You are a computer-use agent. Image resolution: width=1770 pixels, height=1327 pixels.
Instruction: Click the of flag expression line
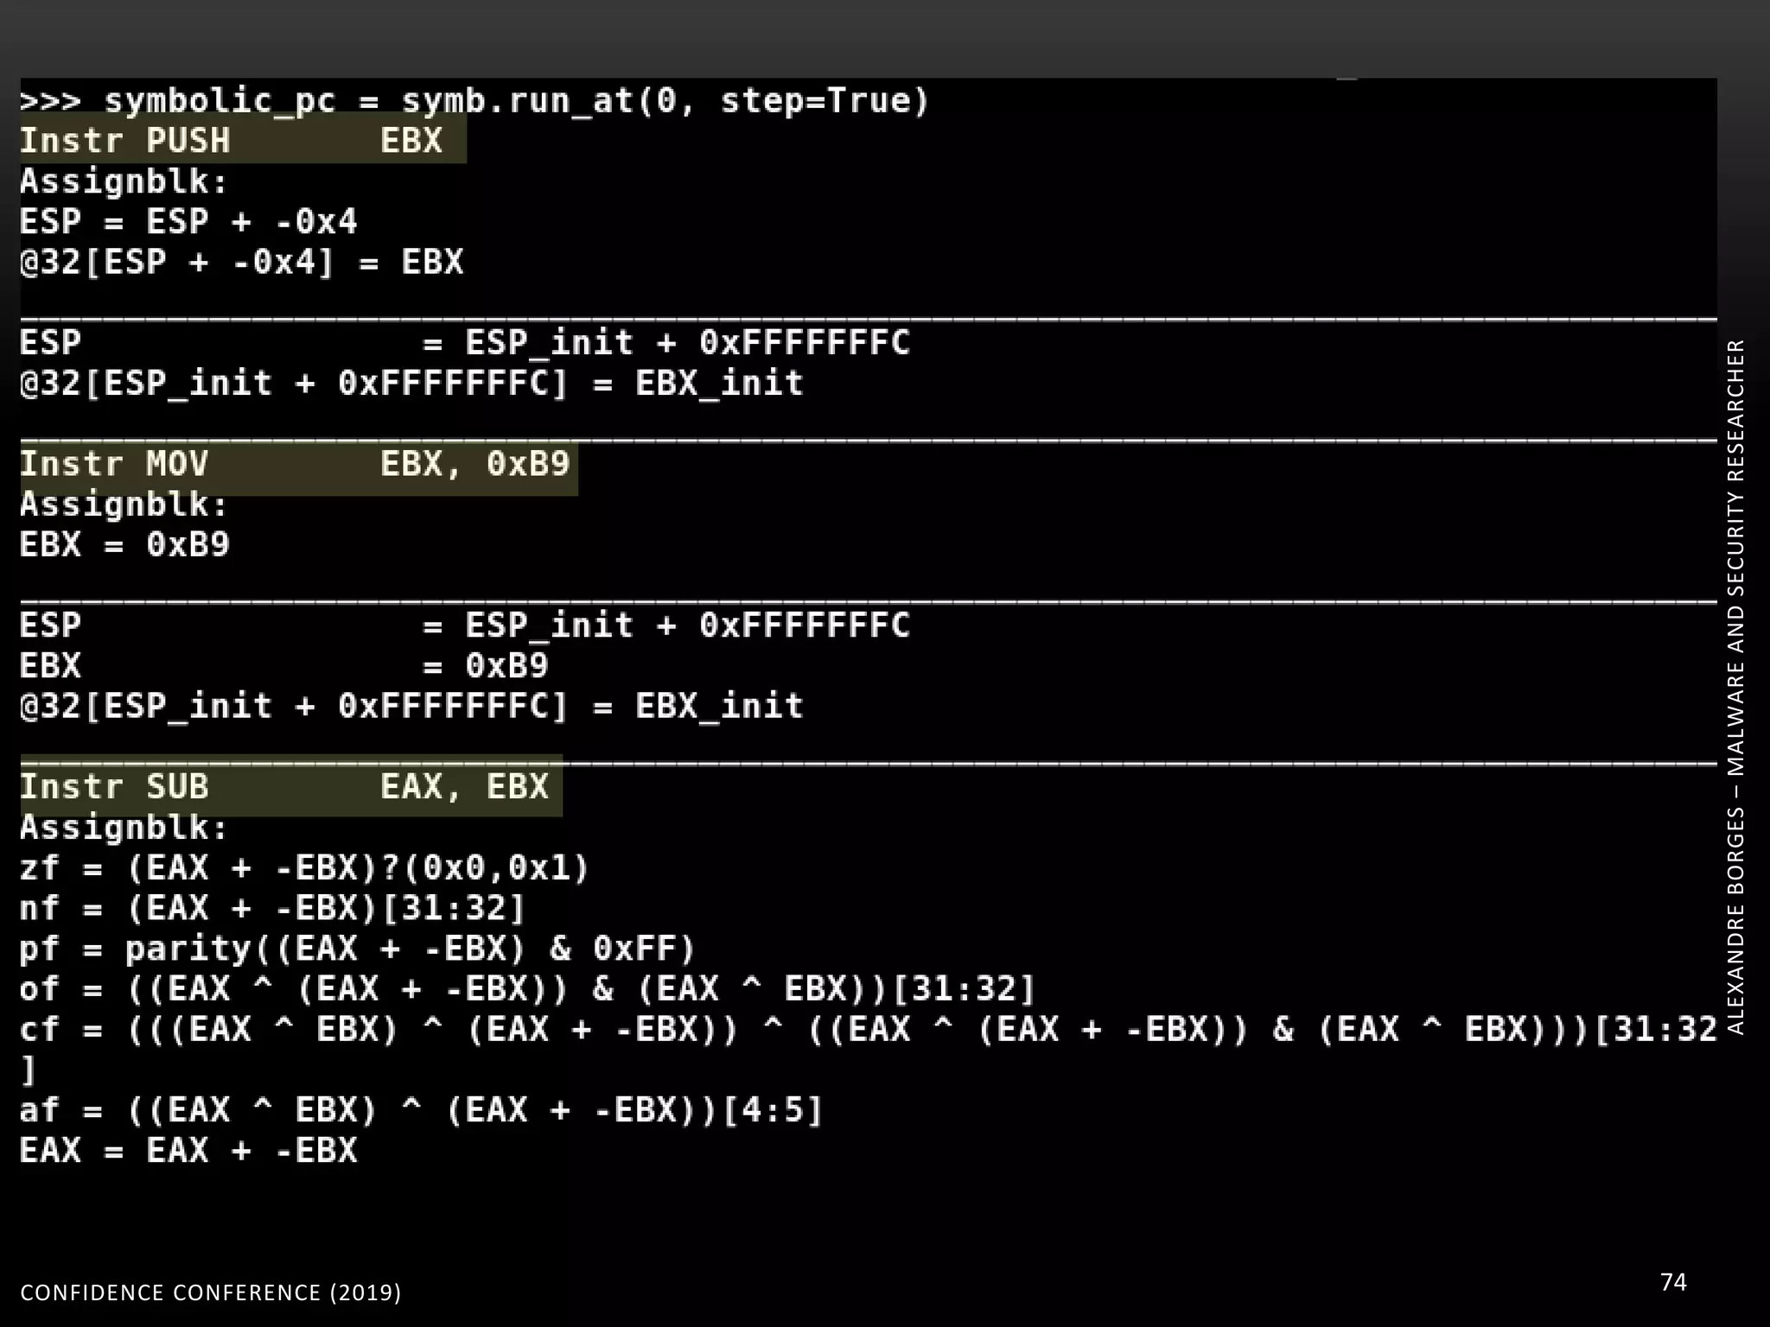pos(527,989)
